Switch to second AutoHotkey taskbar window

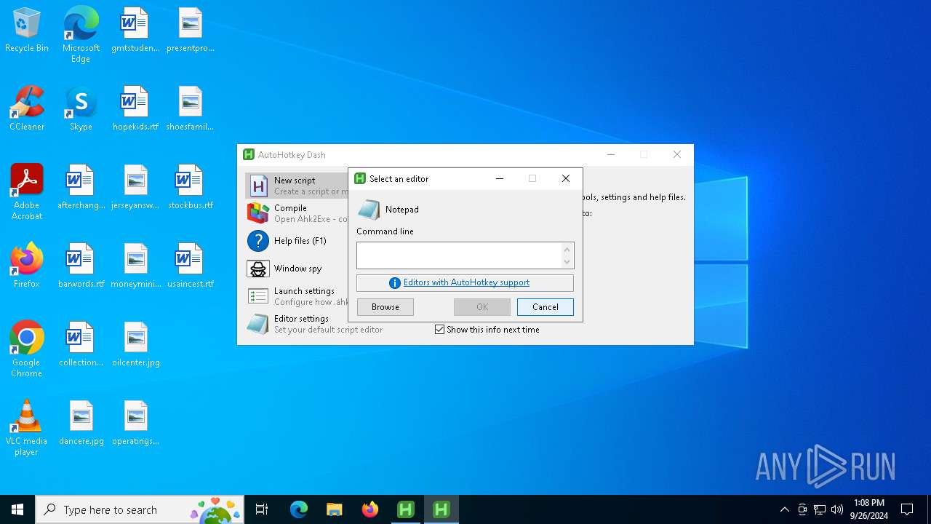click(x=441, y=509)
